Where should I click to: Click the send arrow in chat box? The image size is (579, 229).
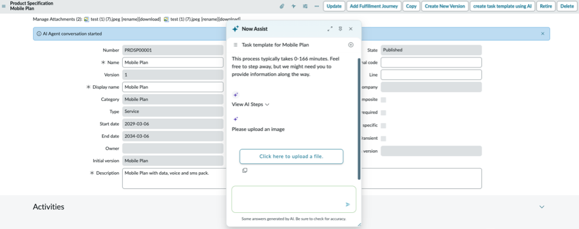point(348,204)
